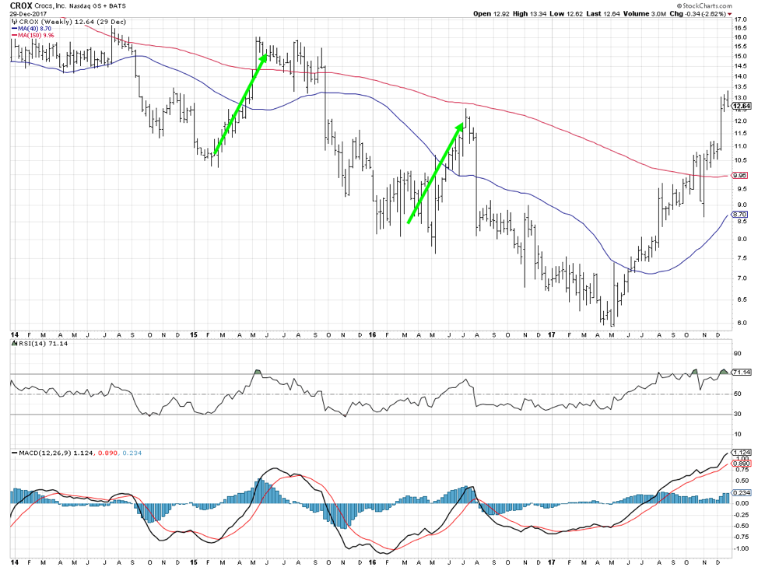Screen dimensions: 758x567
Task: Click the 30 label on the RSI axis
Action: pos(738,414)
